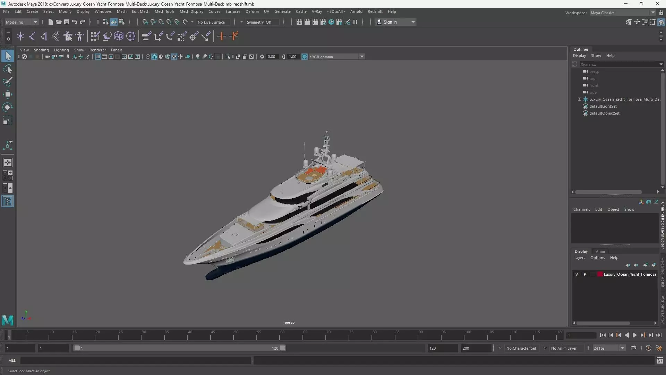Activate the Scale tool

8,120
